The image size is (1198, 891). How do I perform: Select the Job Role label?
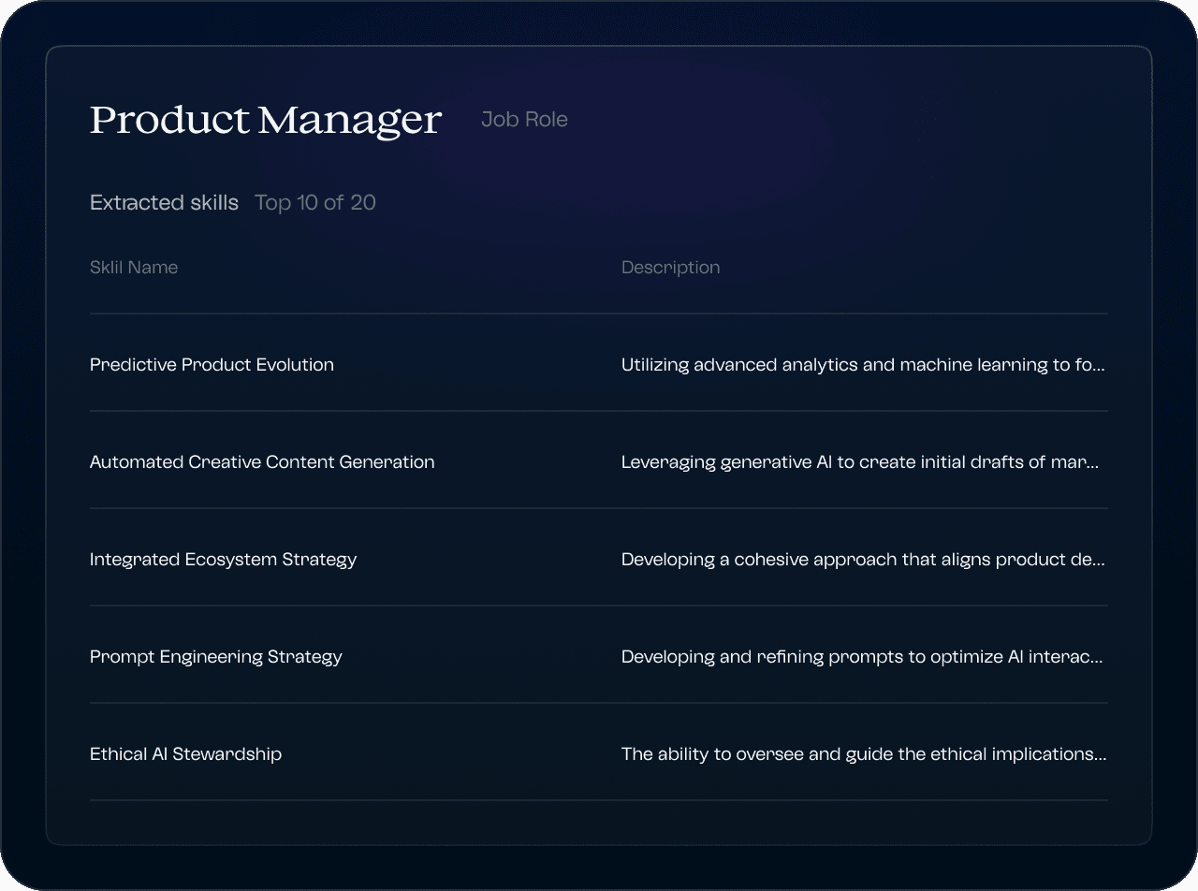(524, 120)
